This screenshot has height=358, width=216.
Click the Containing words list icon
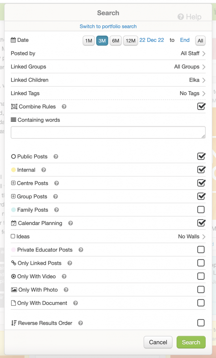(x=13, y=120)
